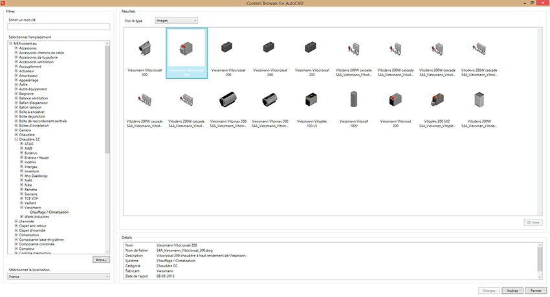Select the single Vitodens 200W unit thumbnail
Screen dimensions: 550x297
(x=479, y=105)
